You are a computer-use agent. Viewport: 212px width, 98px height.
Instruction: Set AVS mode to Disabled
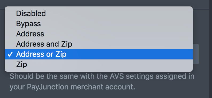pos(99,13)
